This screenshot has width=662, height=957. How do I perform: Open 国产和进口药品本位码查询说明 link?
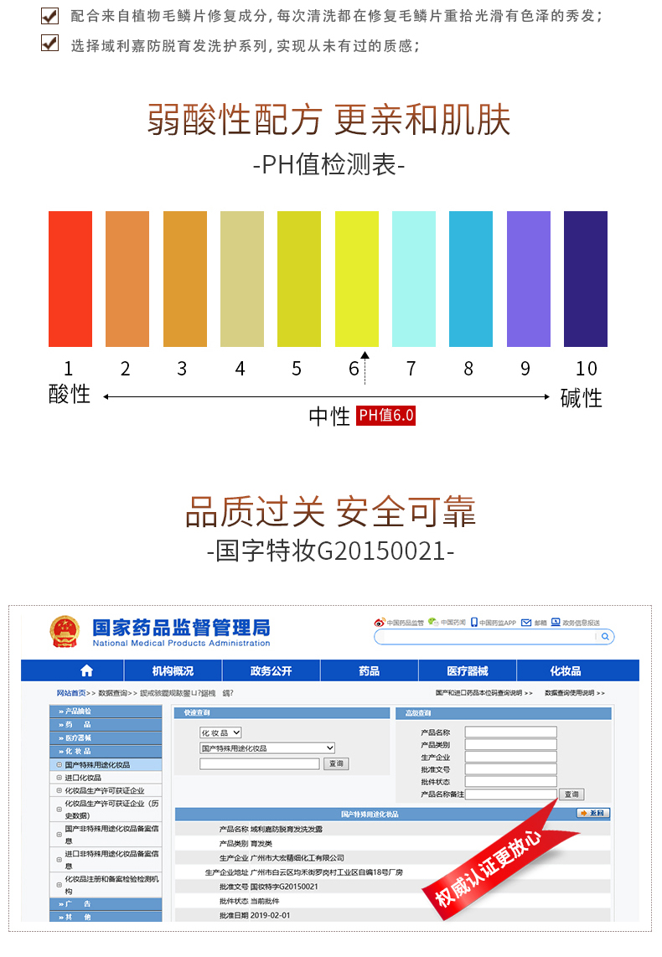tap(484, 693)
